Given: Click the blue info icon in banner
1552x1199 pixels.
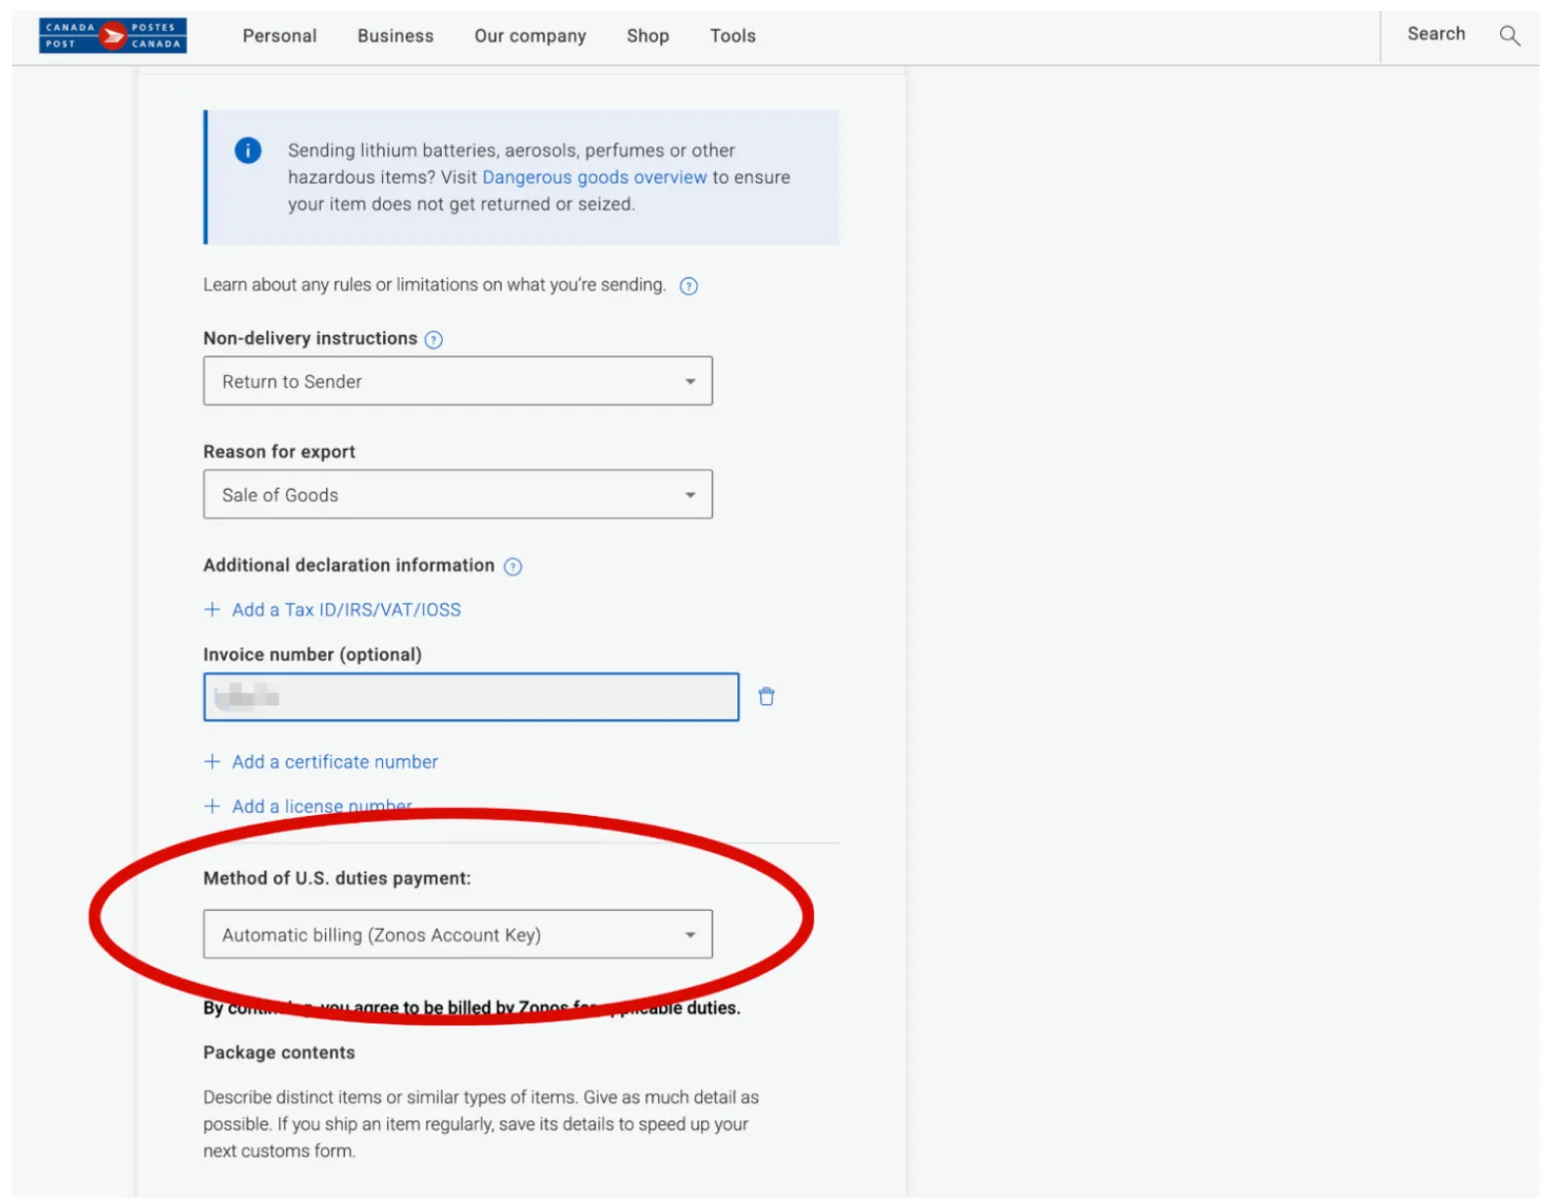Looking at the screenshot, I should pyautogui.click(x=247, y=151).
